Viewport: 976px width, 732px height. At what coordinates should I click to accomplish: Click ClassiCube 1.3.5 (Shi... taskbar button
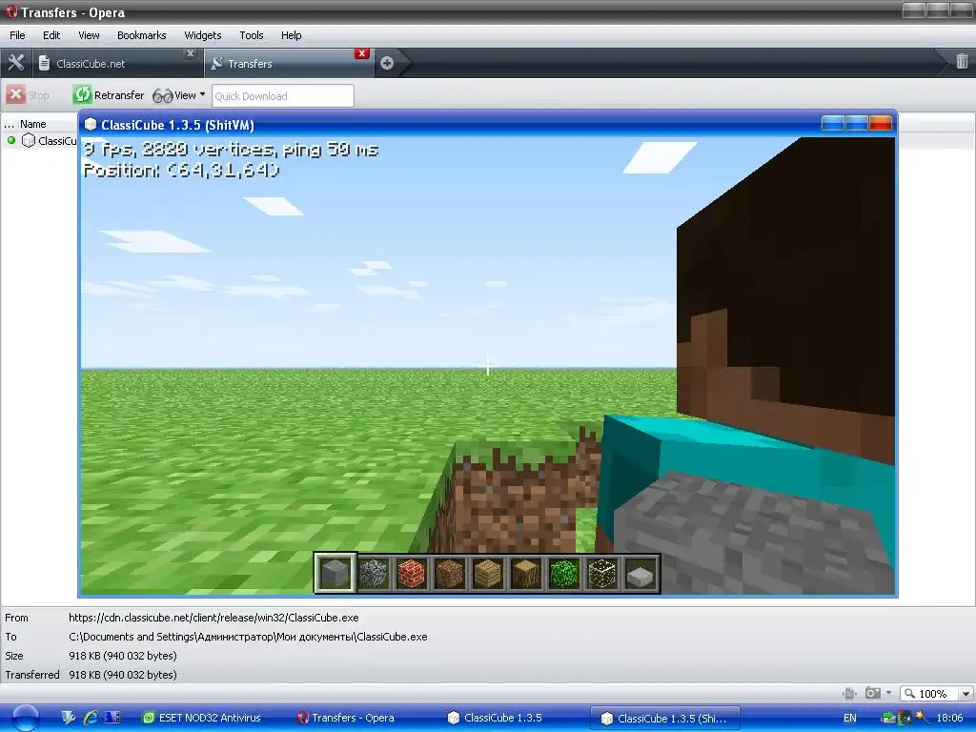coord(664,718)
